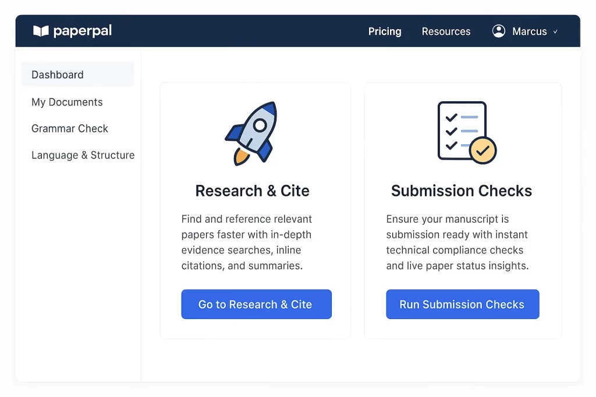Click the paperpal open-book logo icon

(41, 31)
